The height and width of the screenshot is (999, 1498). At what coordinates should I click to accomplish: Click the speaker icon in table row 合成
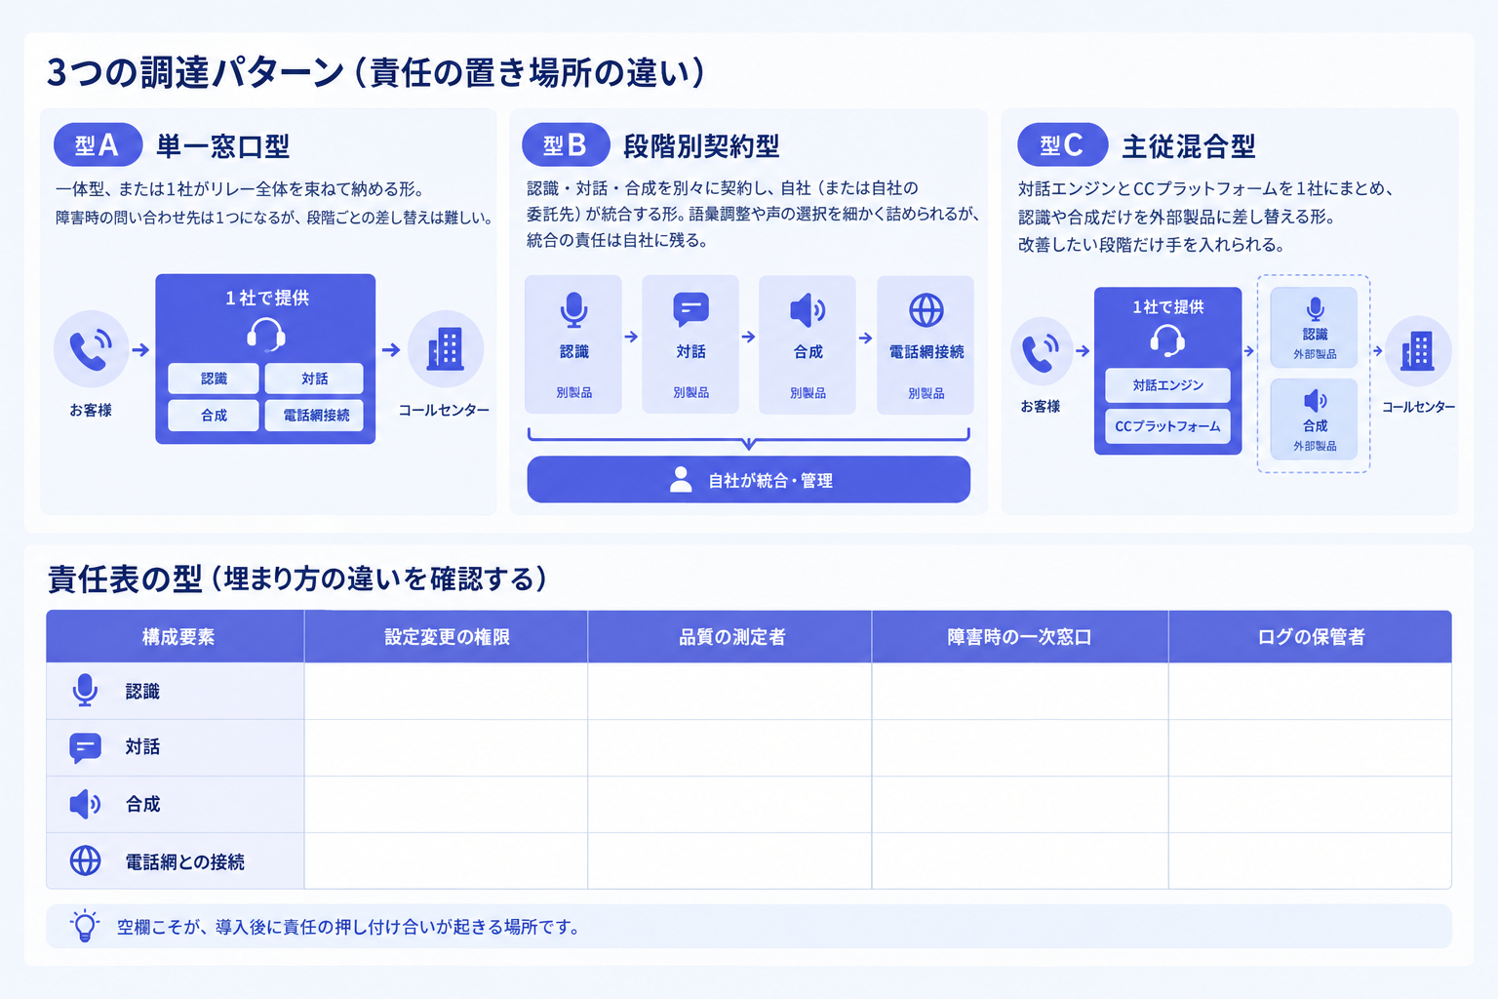[85, 804]
